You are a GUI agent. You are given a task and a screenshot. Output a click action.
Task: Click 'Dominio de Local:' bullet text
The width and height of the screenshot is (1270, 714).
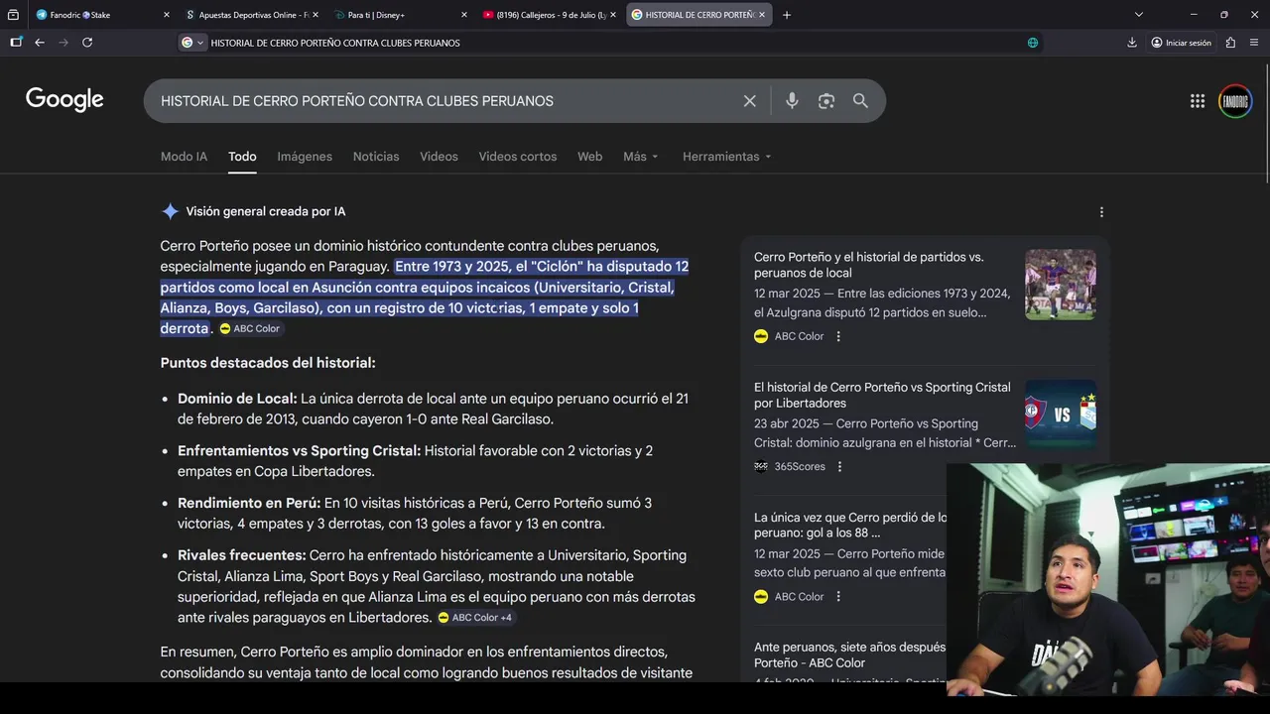[237, 399]
